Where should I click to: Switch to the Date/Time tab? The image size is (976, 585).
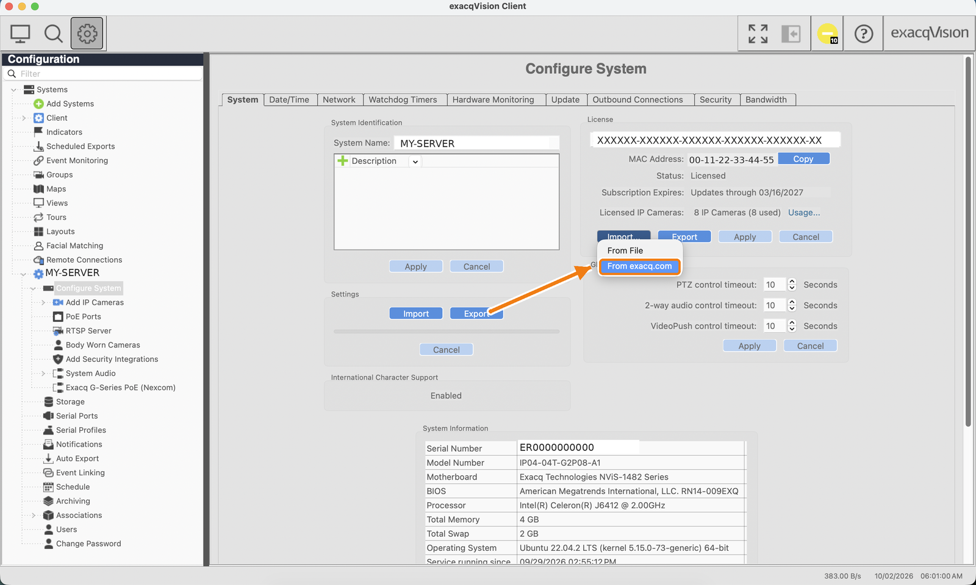coord(289,100)
